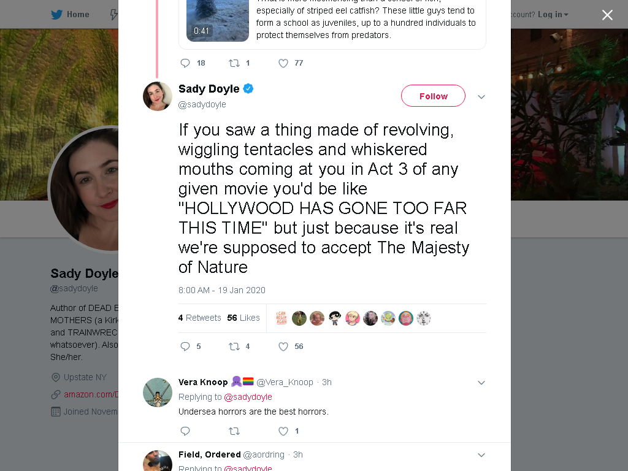628x471 pixels.
Task: Expand options chevron on Field, Ordered reply
Action: click(481, 455)
